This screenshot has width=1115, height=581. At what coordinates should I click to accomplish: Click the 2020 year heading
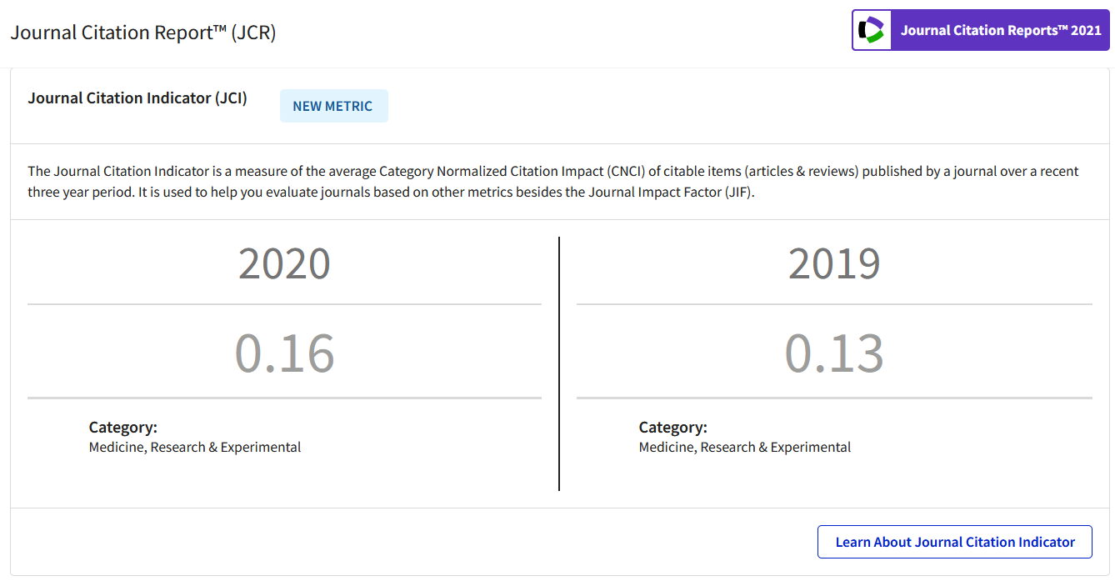tap(284, 263)
